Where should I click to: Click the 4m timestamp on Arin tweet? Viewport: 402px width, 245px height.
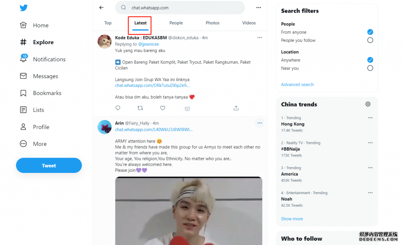coord(155,123)
